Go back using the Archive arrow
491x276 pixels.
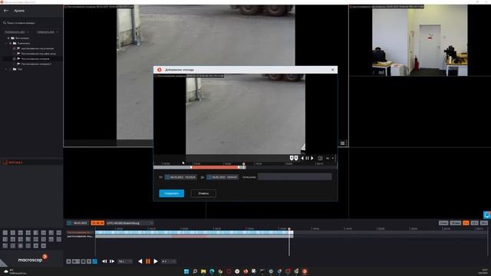tap(6, 11)
